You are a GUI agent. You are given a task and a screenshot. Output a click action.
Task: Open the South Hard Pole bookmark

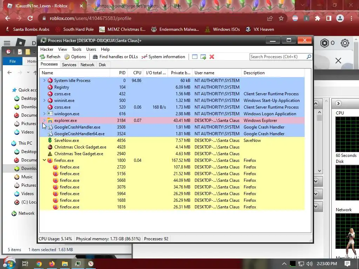click(x=75, y=29)
